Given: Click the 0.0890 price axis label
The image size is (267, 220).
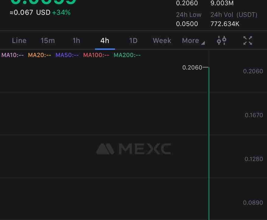Looking at the screenshot, I should click(x=253, y=203).
